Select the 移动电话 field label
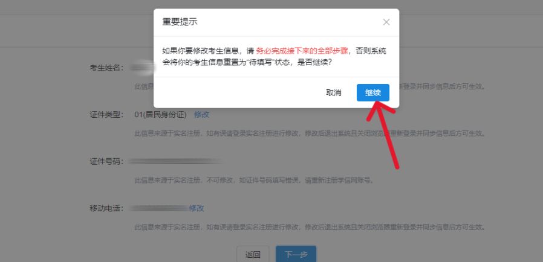 (106, 208)
